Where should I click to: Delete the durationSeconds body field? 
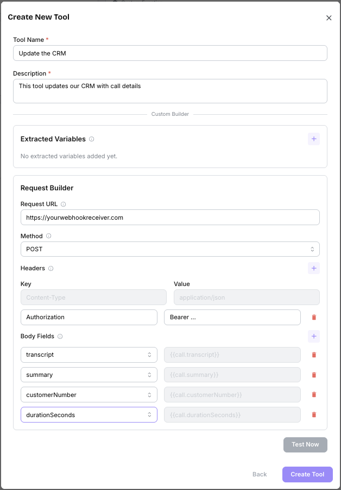pos(314,415)
